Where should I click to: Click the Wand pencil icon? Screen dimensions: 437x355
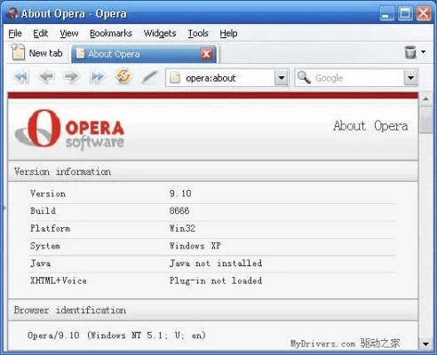[x=149, y=77]
